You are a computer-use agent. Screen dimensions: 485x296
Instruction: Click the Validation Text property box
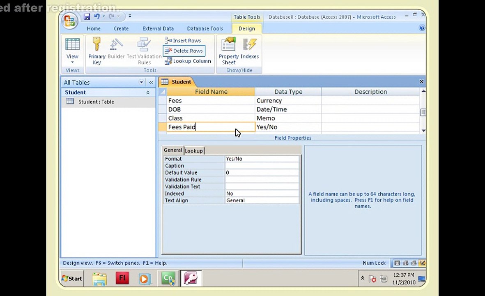(x=262, y=187)
